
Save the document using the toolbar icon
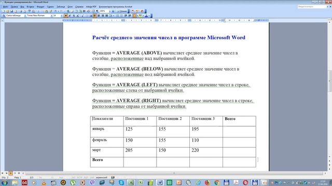coord(11,11)
